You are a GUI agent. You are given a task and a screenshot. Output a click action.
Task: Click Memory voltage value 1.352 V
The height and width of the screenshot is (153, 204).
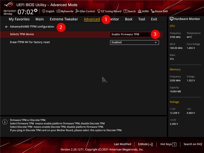[191, 81]
